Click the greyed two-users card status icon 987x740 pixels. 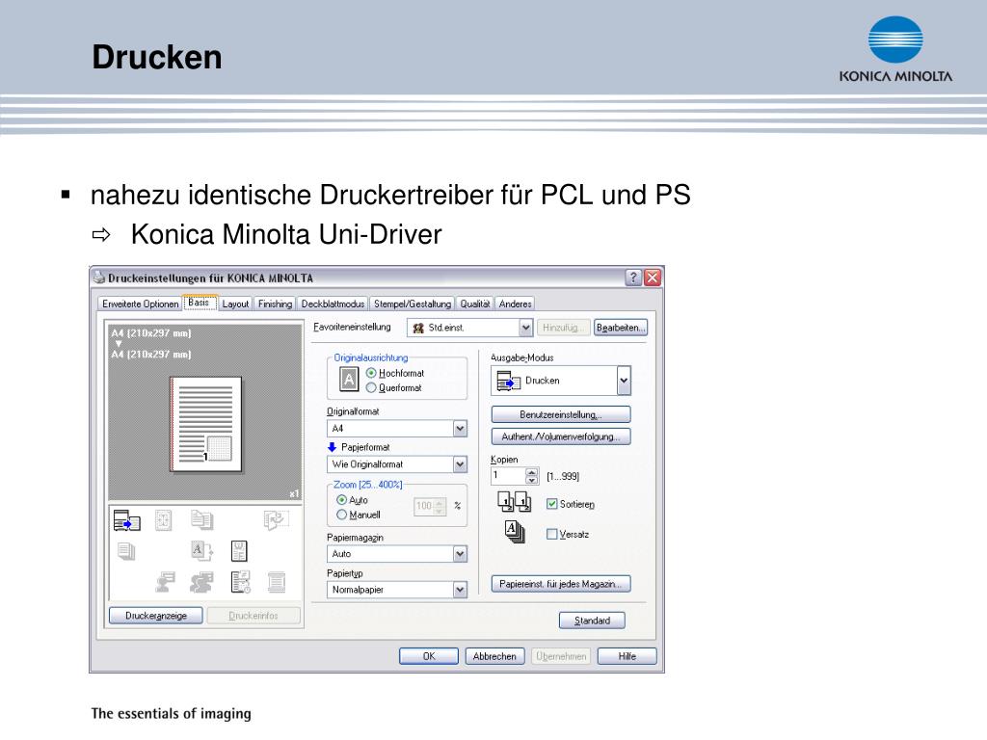point(201,582)
